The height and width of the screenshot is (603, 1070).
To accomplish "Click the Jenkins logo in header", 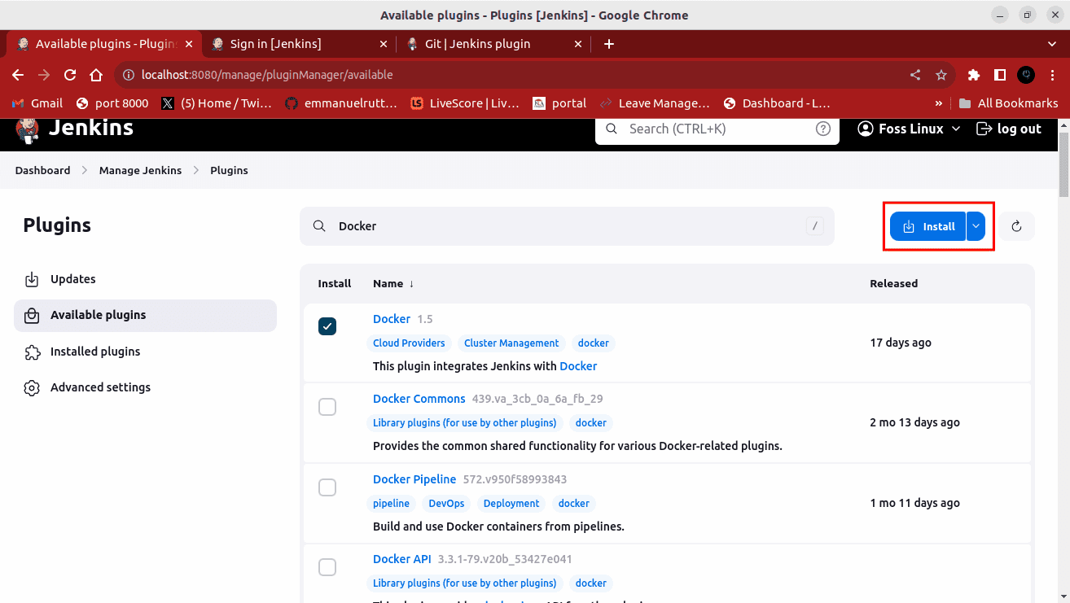I will pyautogui.click(x=28, y=129).
